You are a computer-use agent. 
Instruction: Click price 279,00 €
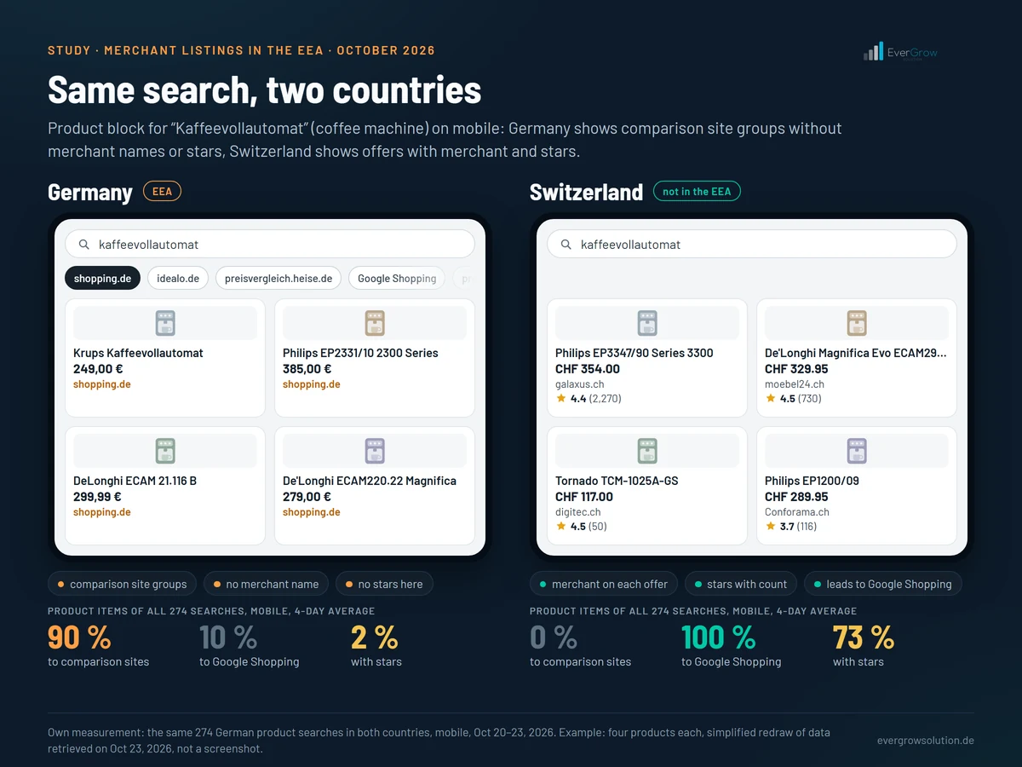(x=307, y=497)
